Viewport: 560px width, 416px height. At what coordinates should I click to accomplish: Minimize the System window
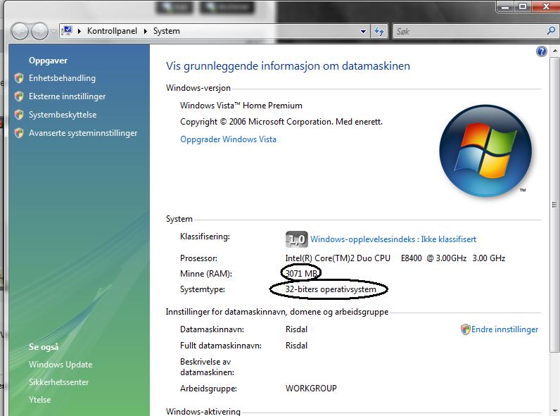[x=505, y=6]
